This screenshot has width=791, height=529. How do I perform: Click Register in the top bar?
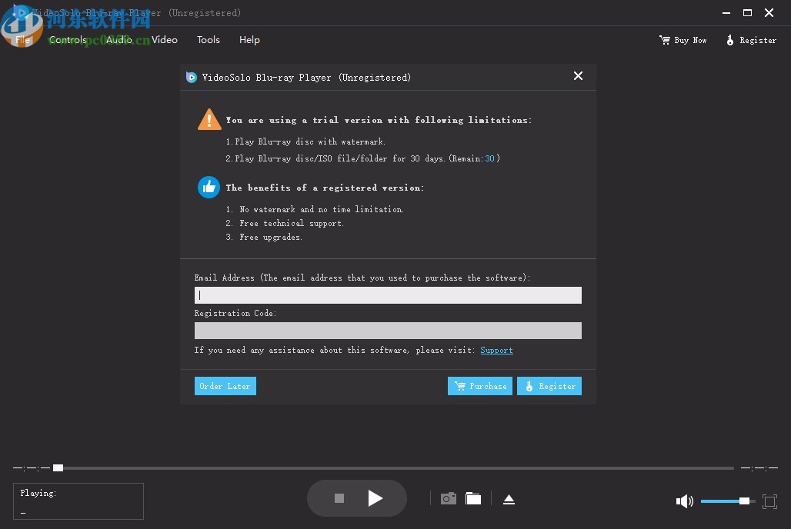coord(751,40)
